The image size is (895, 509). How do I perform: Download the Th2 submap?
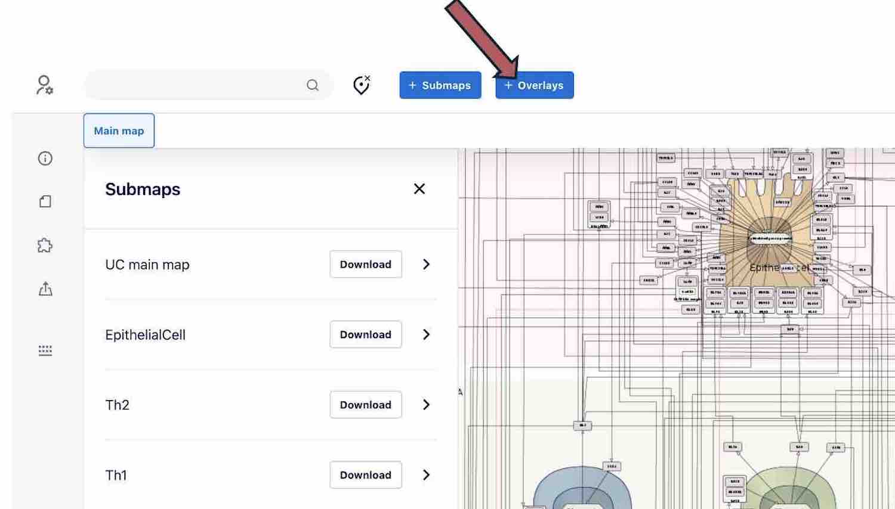(x=365, y=405)
